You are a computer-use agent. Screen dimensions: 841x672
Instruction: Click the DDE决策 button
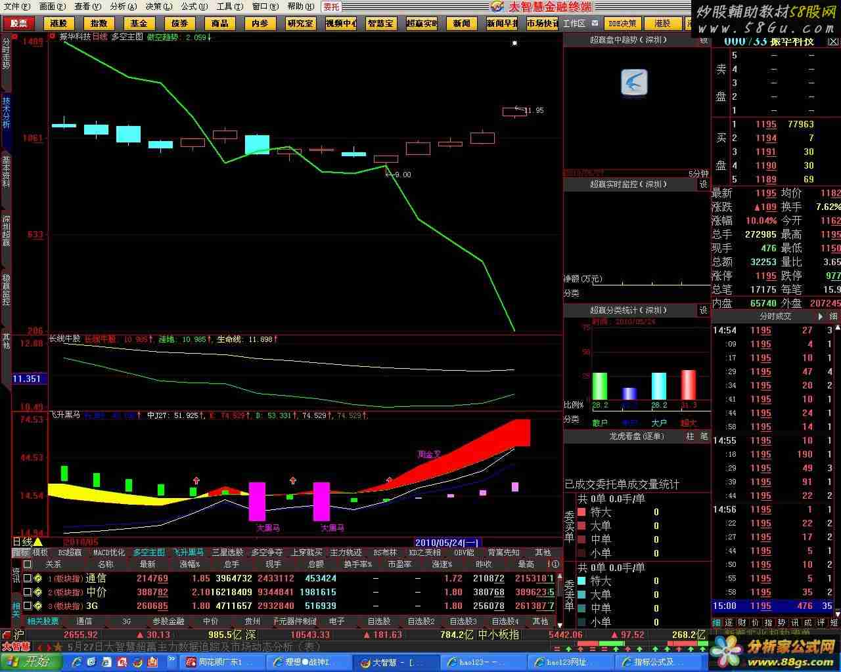pos(622,24)
